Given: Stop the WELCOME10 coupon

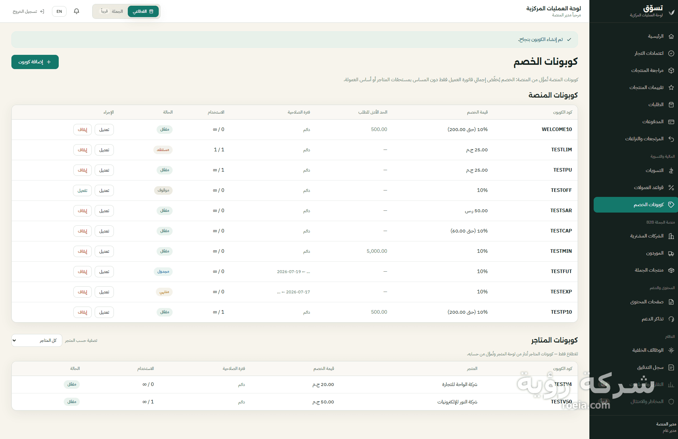Looking at the screenshot, I should [x=83, y=130].
